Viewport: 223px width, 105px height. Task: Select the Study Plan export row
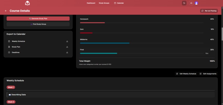[38, 47]
